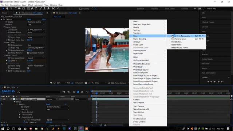Toggle the Motion Vectors stopwatch
233x131 pixels.
(9, 45)
